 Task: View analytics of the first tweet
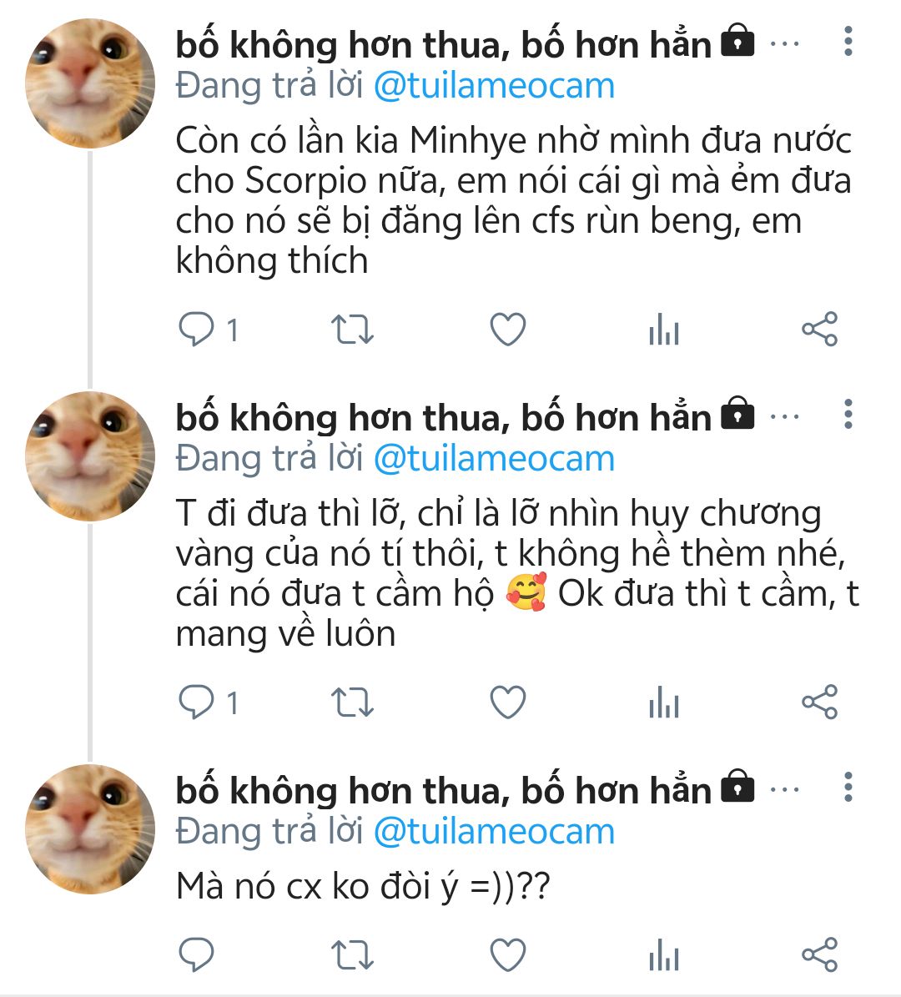(663, 330)
